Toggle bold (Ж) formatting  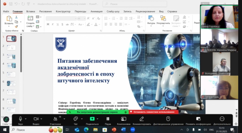click(48, 24)
